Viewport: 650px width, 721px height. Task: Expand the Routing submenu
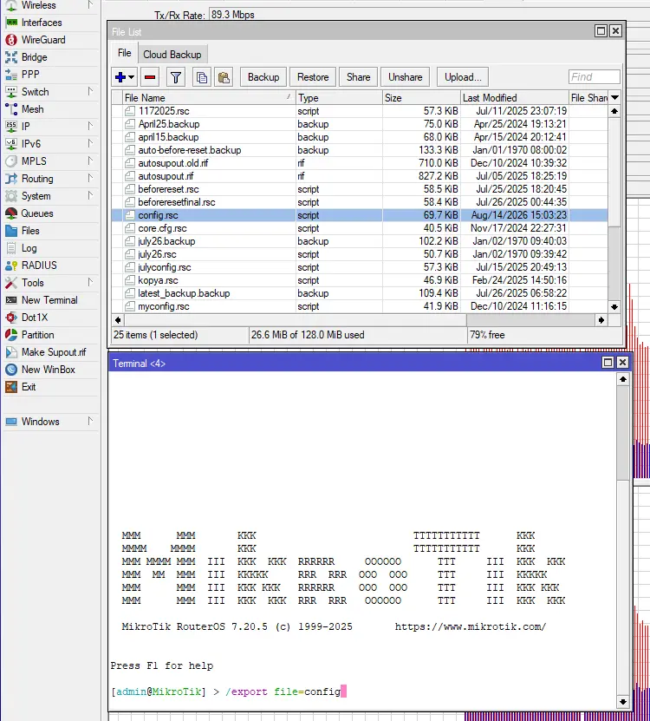[90, 178]
